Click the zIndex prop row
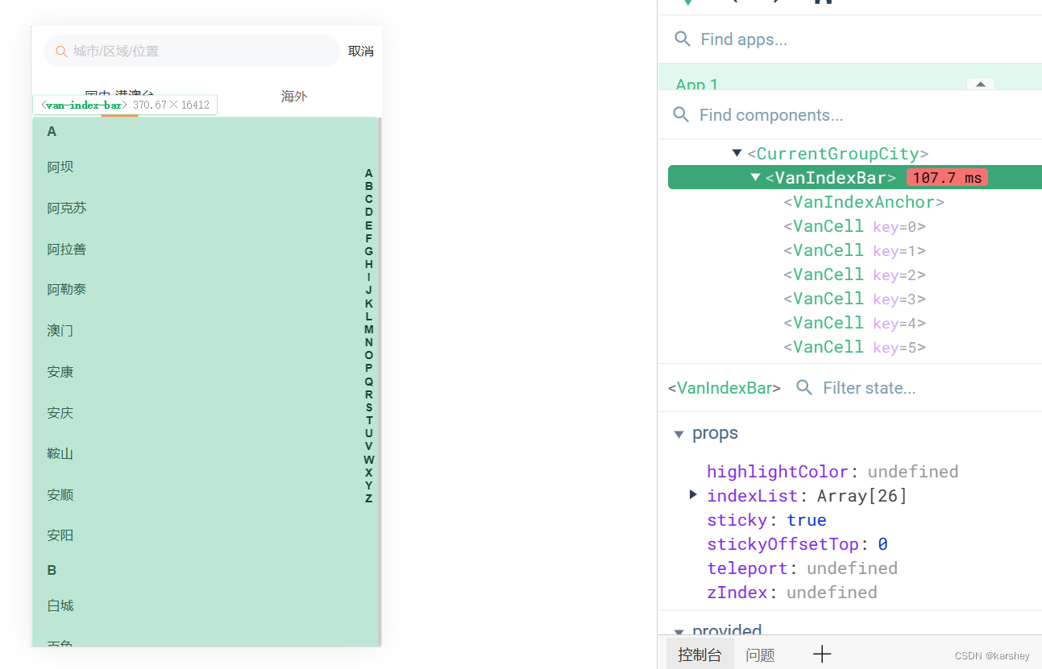This screenshot has width=1042, height=669. (x=791, y=593)
